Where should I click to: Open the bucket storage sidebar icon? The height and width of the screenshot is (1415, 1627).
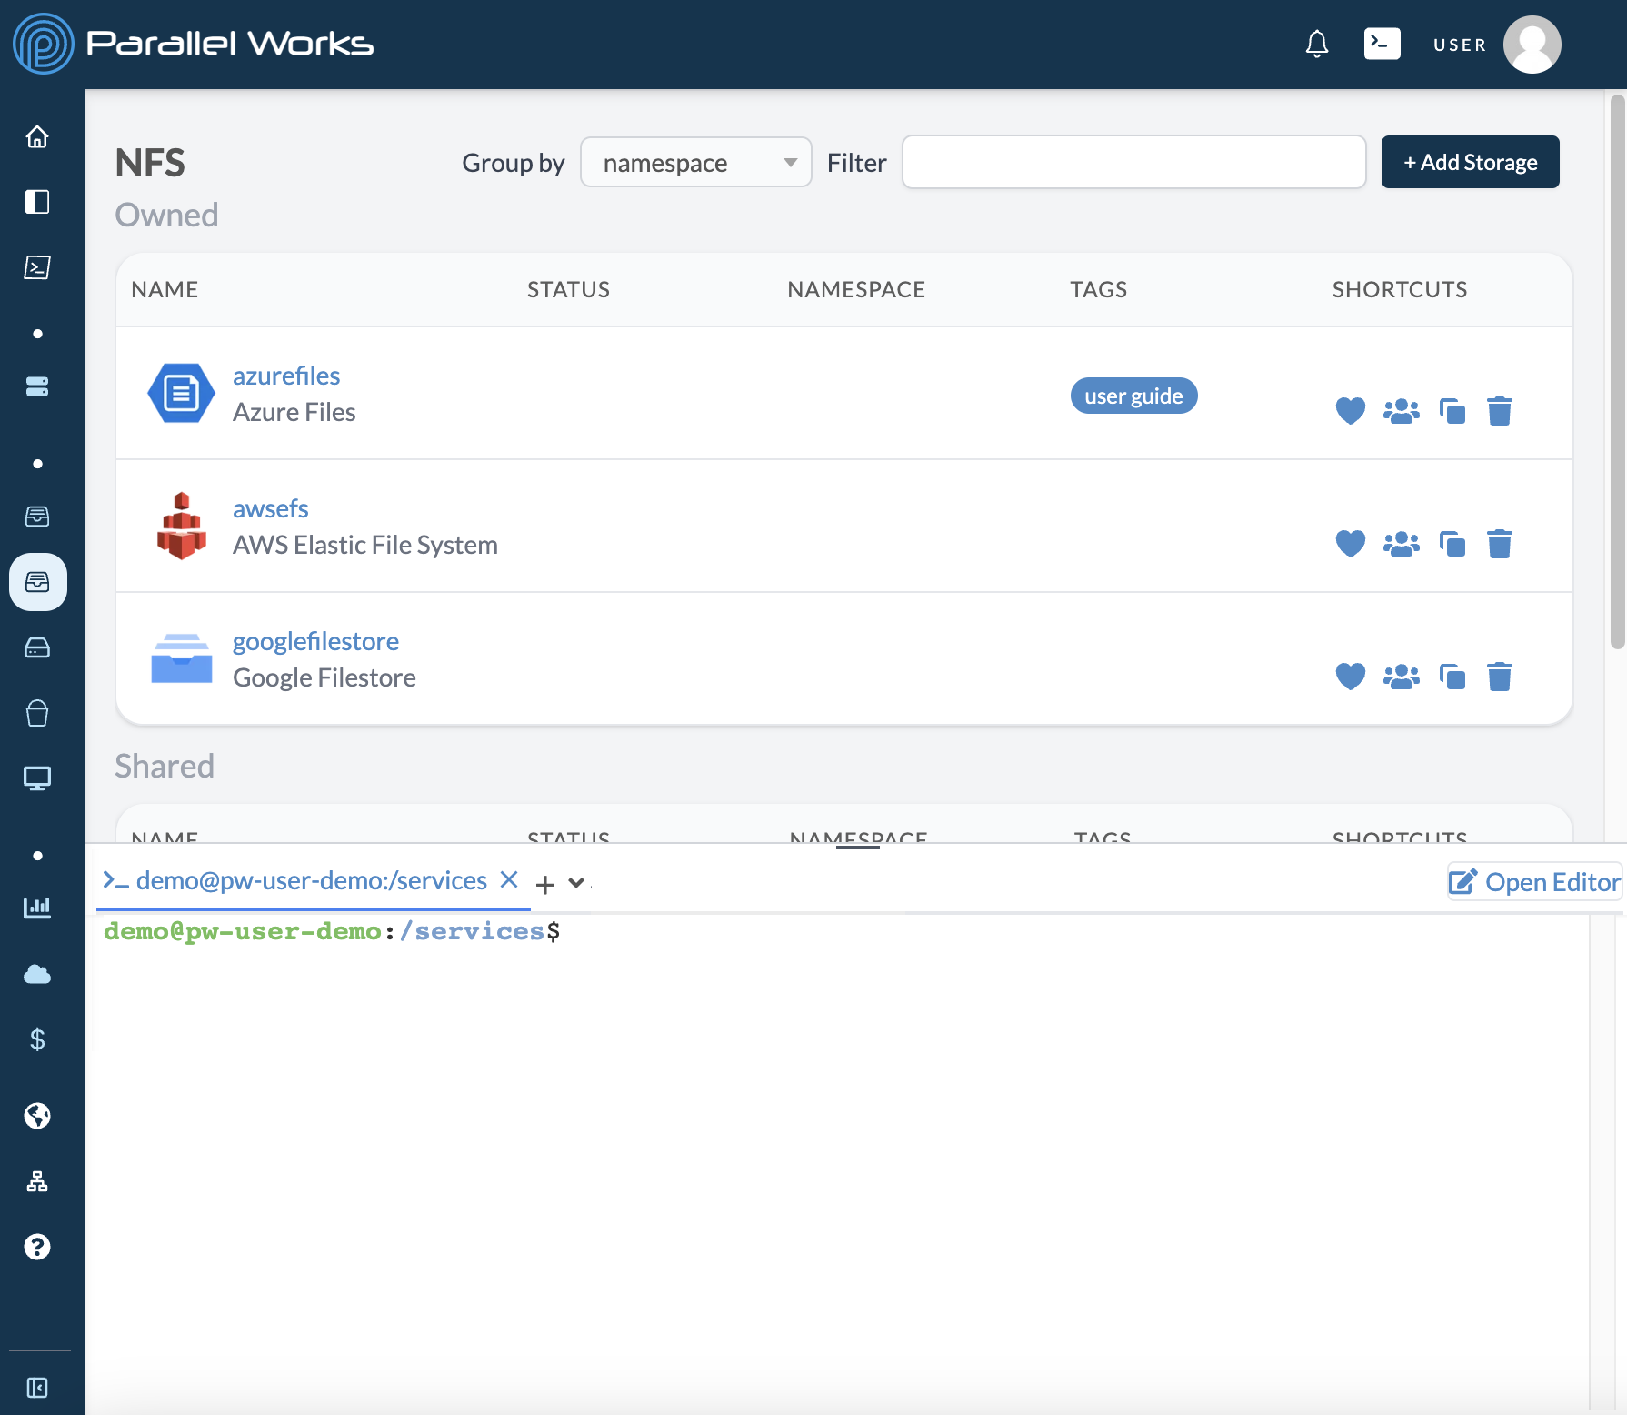[37, 713]
